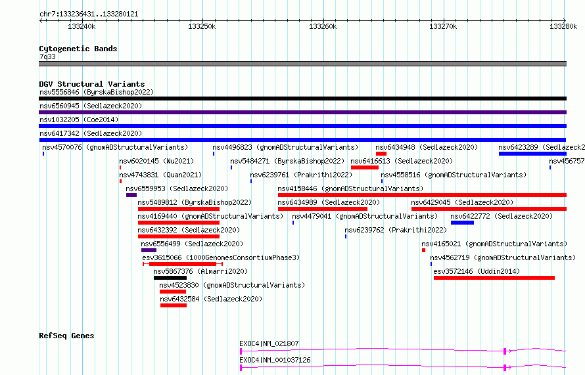Click the RefSeq Genes track heading
Screen dimensions: 585x375
[67, 336]
